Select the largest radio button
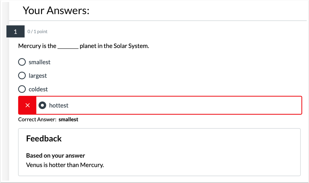The image size is (309, 183). click(22, 76)
